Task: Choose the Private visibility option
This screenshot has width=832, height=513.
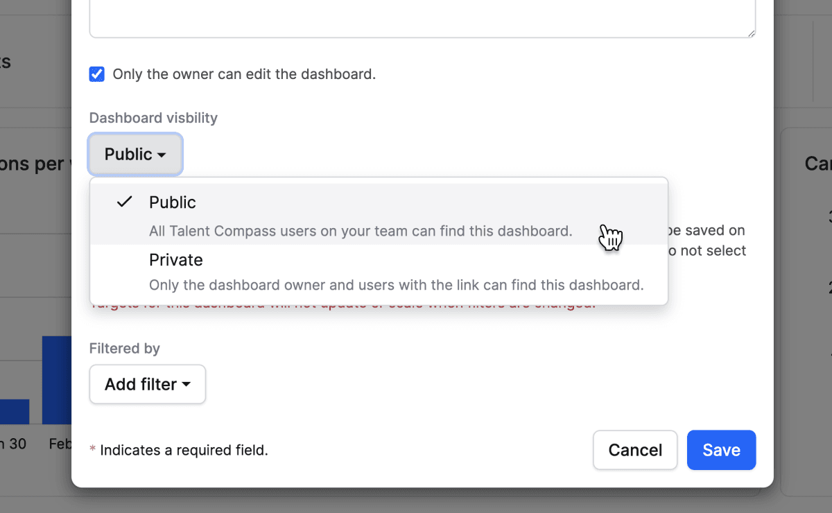Action: (176, 260)
